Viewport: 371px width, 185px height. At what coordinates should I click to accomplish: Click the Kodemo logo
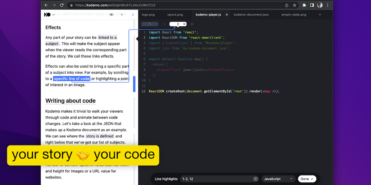click(x=47, y=14)
